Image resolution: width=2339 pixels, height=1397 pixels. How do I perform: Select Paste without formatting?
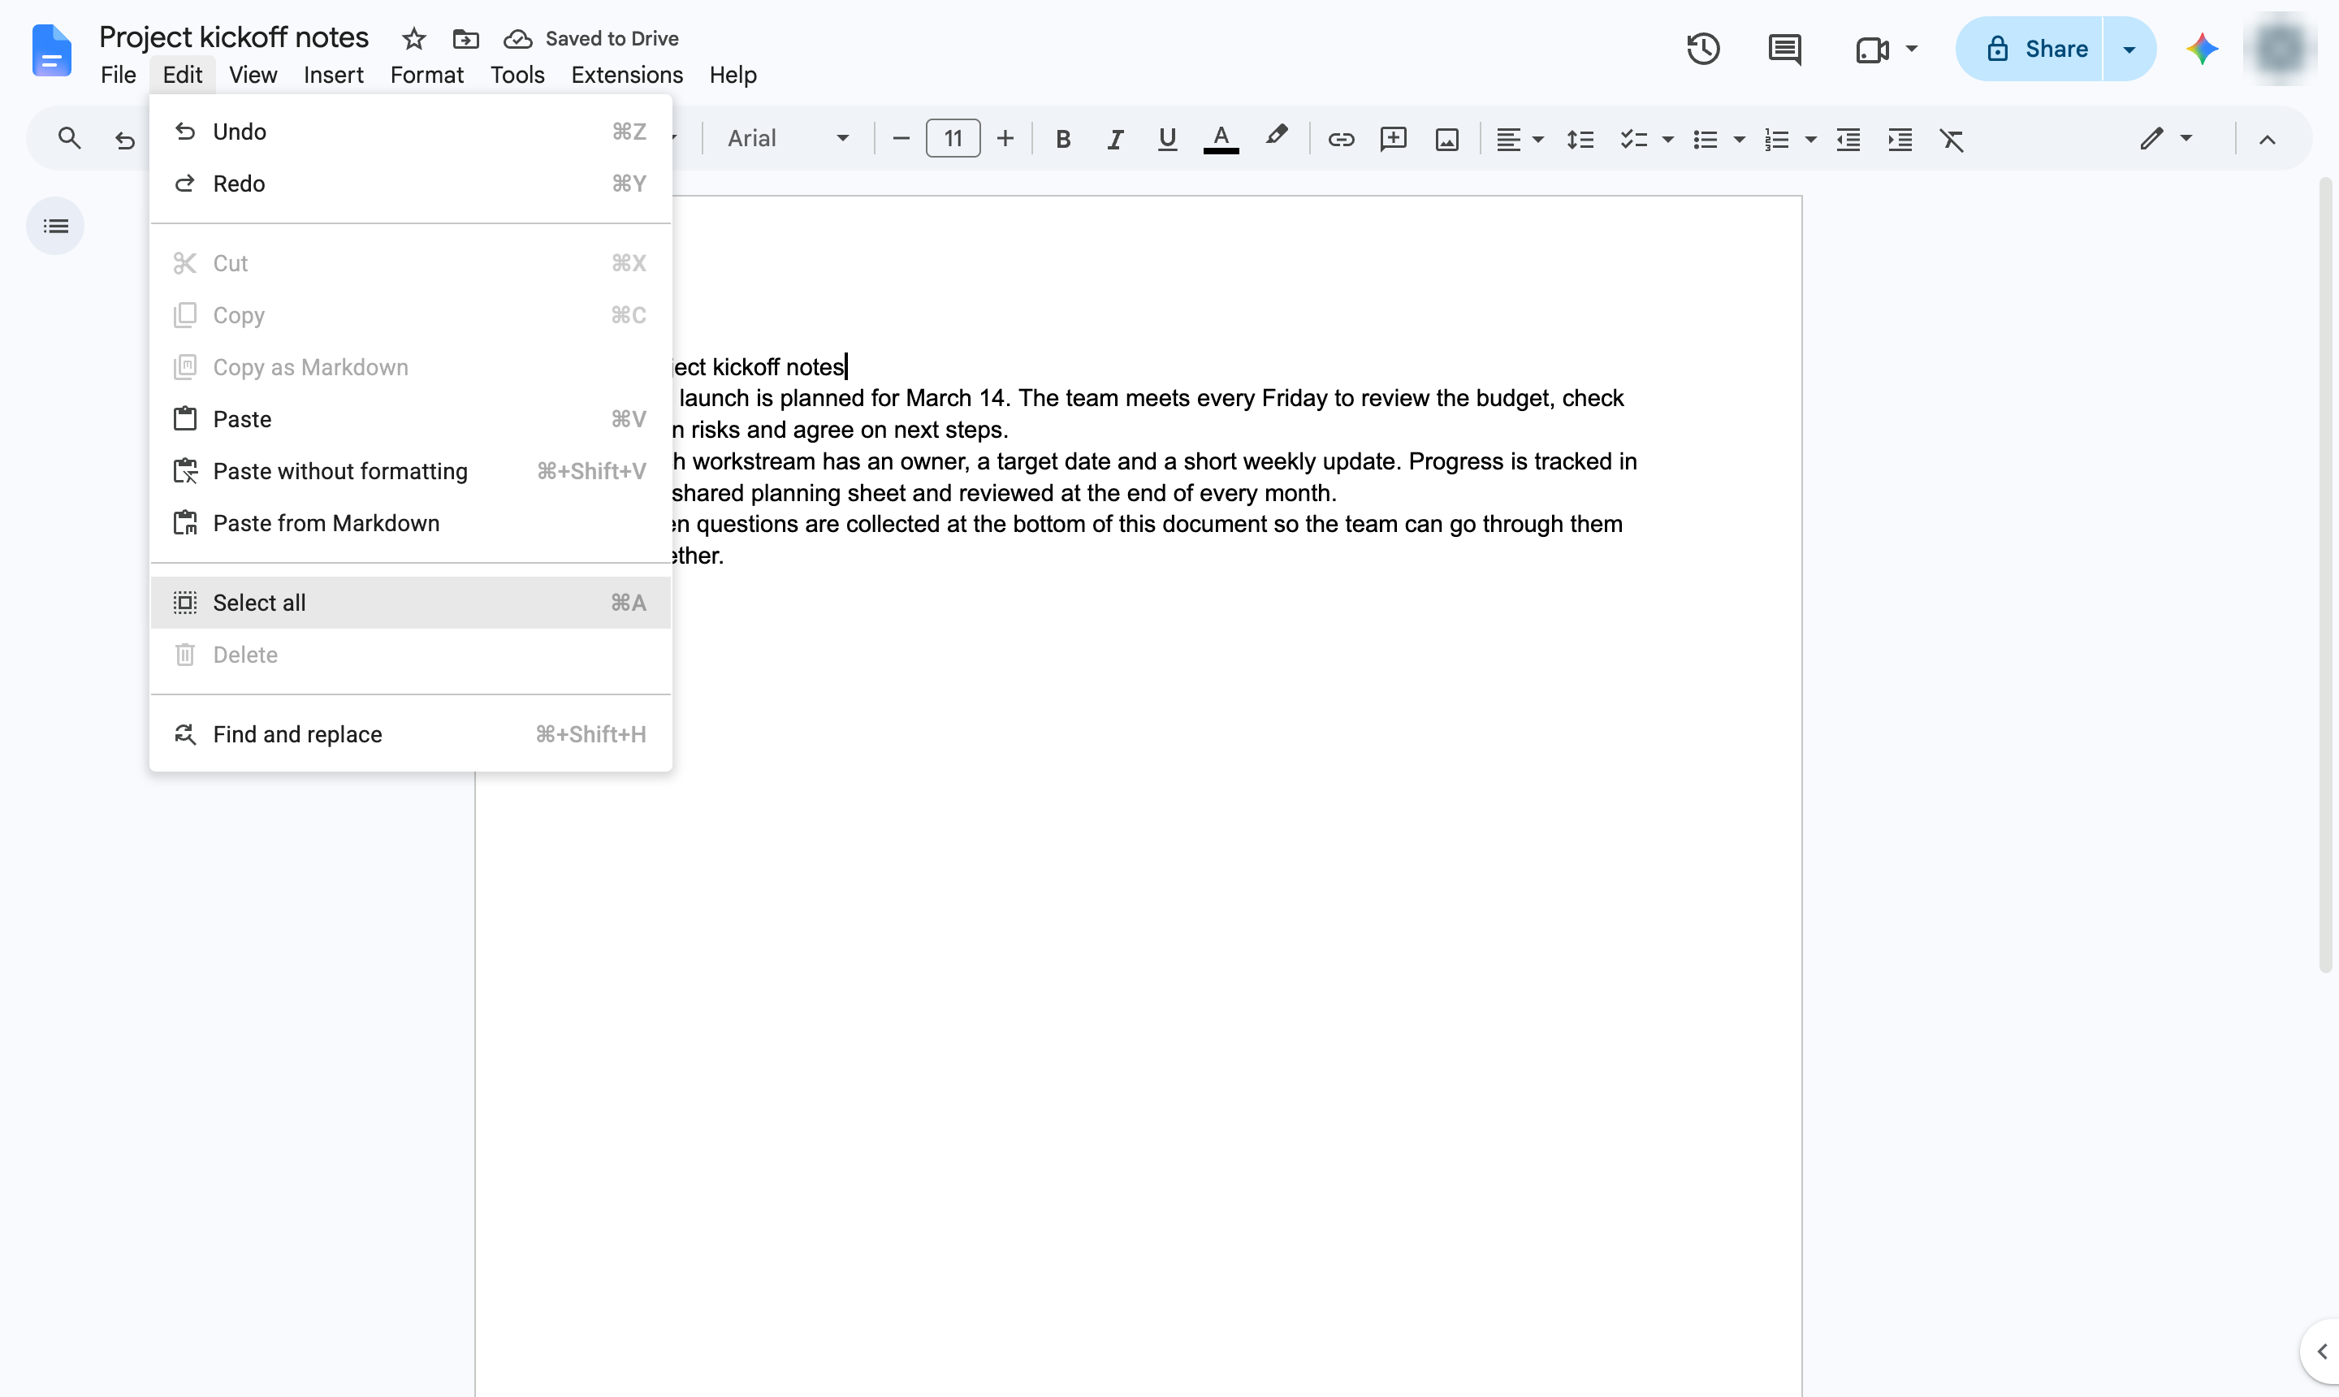point(410,471)
